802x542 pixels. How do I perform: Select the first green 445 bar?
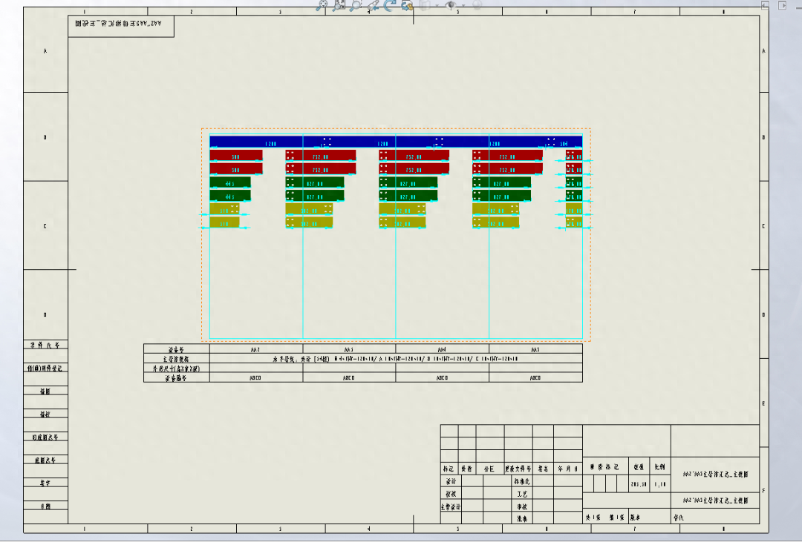[230, 182]
